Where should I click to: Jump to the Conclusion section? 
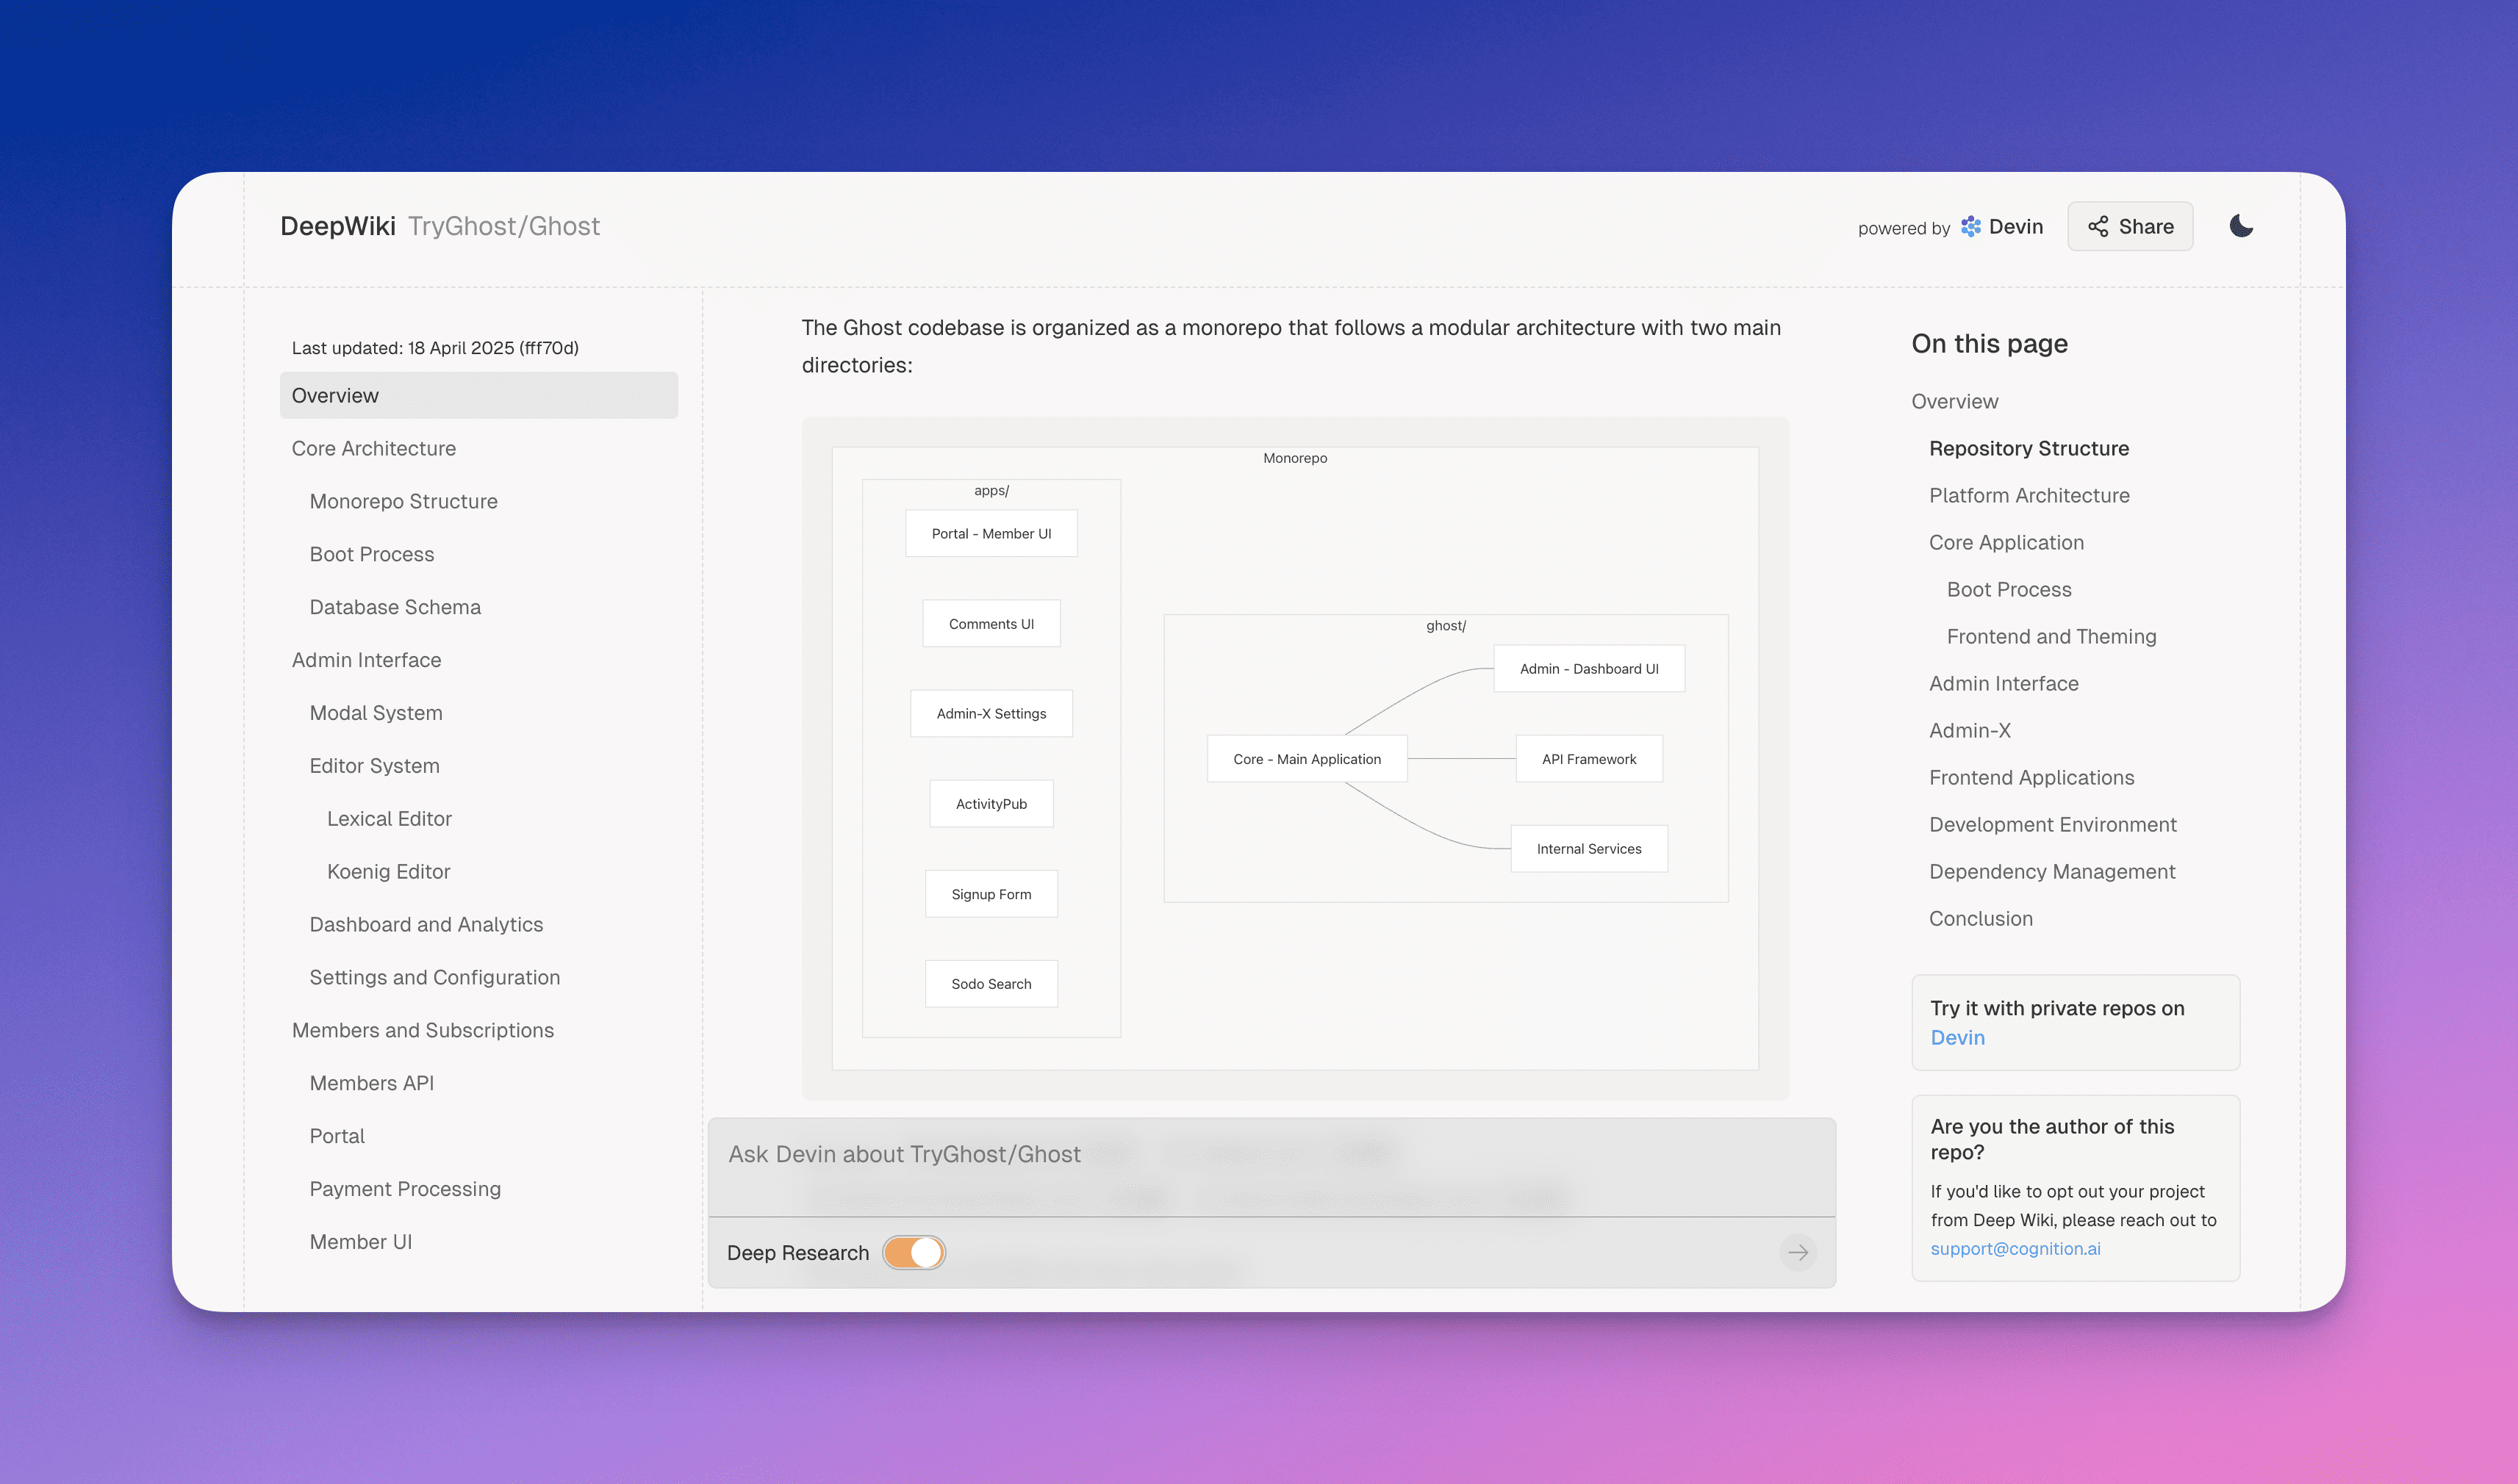1981,918
